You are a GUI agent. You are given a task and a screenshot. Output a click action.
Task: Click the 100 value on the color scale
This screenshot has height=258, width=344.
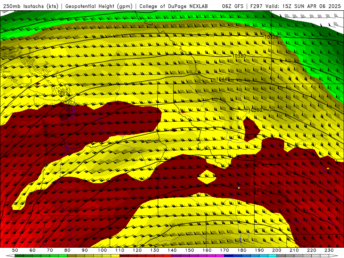click(x=102, y=250)
